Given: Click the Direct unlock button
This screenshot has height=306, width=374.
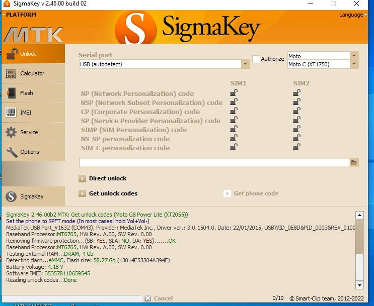Looking at the screenshot, I should (x=103, y=178).
